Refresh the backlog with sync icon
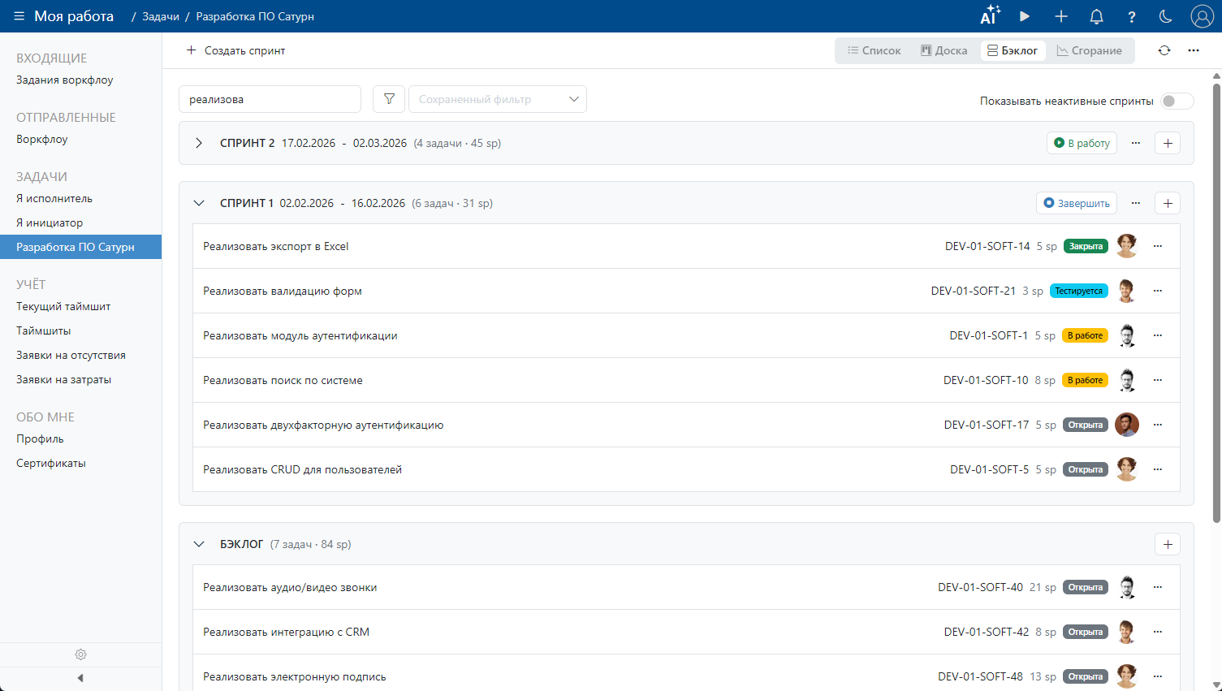The height and width of the screenshot is (691, 1222). [x=1164, y=50]
